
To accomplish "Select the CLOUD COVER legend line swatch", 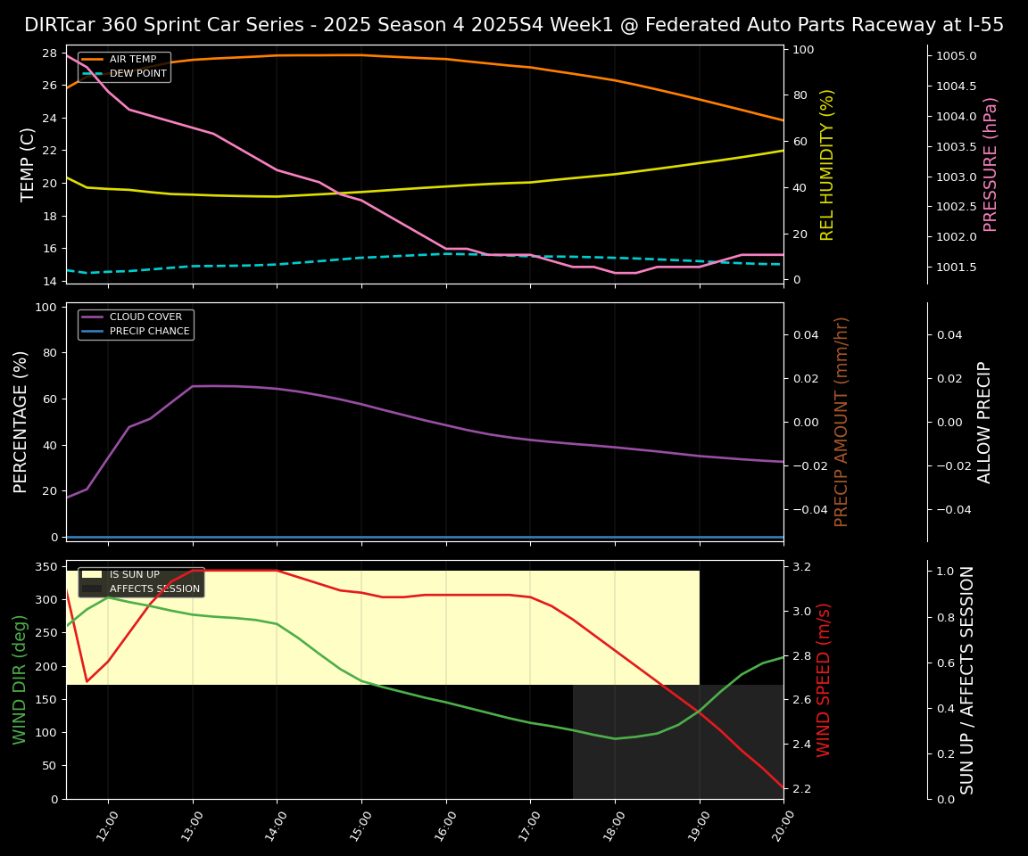I will [93, 317].
